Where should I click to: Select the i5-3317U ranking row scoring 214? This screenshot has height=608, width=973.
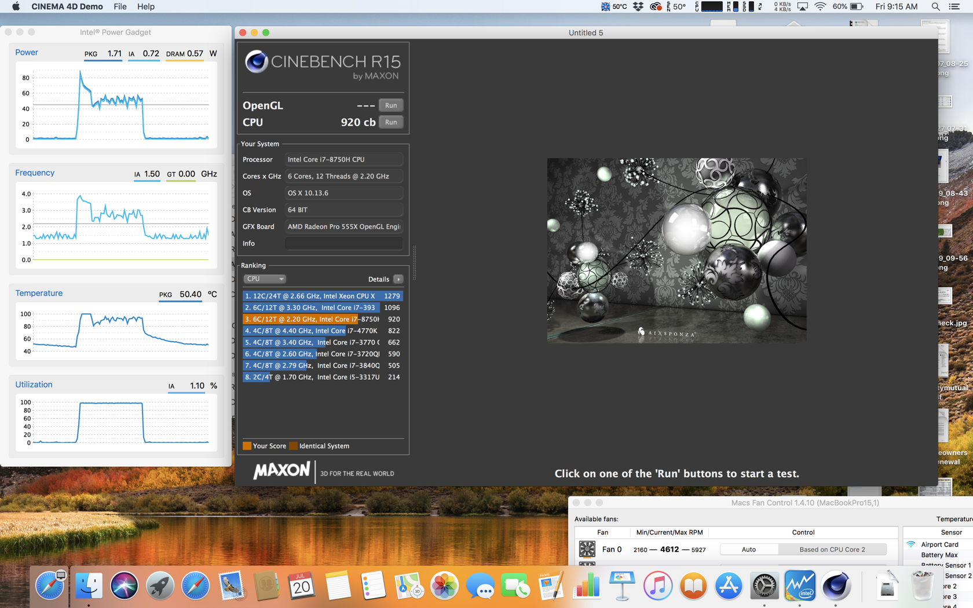(x=322, y=377)
